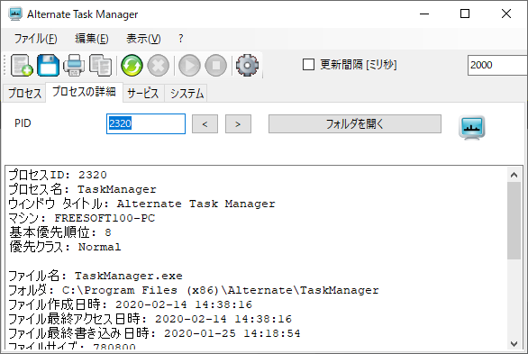Click the line プロセス名: TaskManager
The image size is (528, 354).
[82, 189]
